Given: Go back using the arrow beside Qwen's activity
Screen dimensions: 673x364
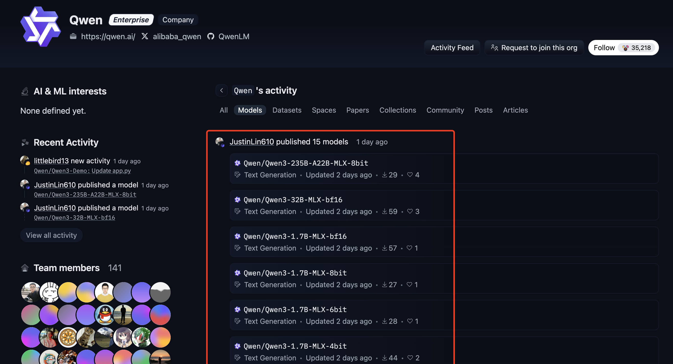Looking at the screenshot, I should tap(222, 90).
